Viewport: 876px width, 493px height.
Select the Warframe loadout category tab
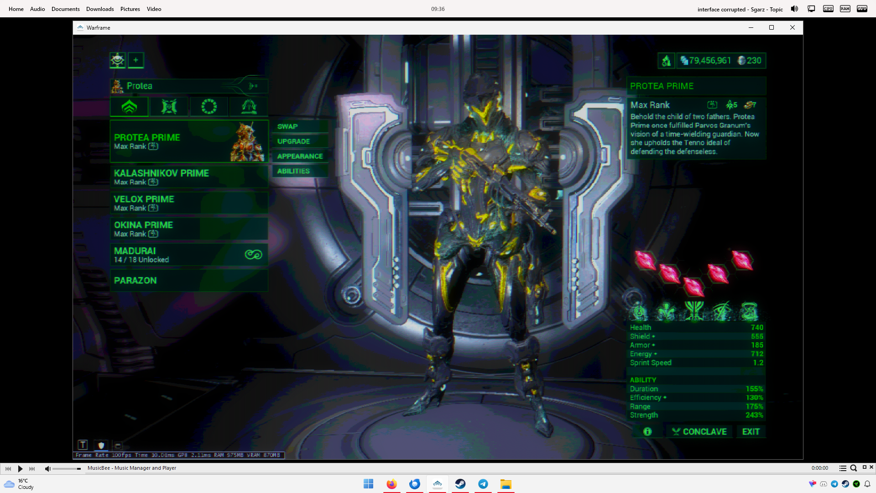coord(129,106)
